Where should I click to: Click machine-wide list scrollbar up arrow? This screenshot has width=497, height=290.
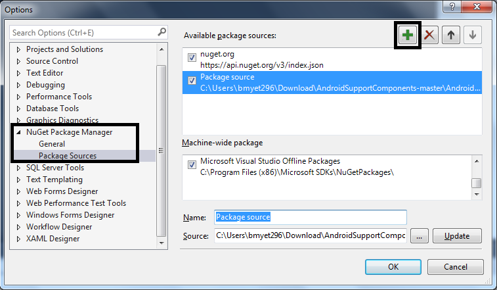[x=477, y=161]
